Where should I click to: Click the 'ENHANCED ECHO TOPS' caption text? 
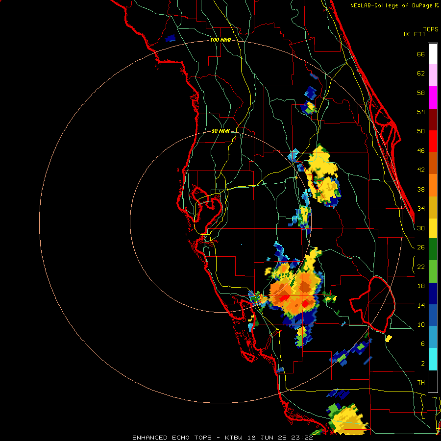[172, 438]
